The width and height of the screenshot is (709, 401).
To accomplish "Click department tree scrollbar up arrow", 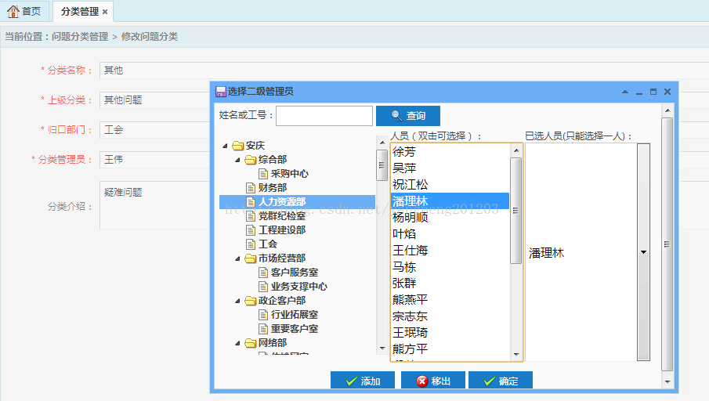I will click(x=382, y=143).
